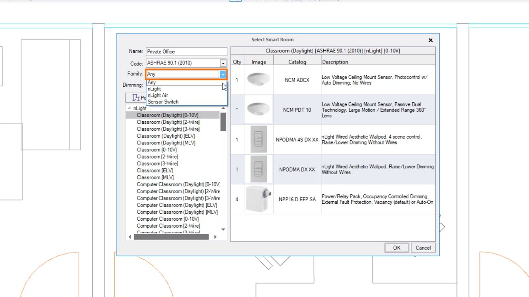
Task: Click horizontal scroll left arrow of room list
Action: 130,237
